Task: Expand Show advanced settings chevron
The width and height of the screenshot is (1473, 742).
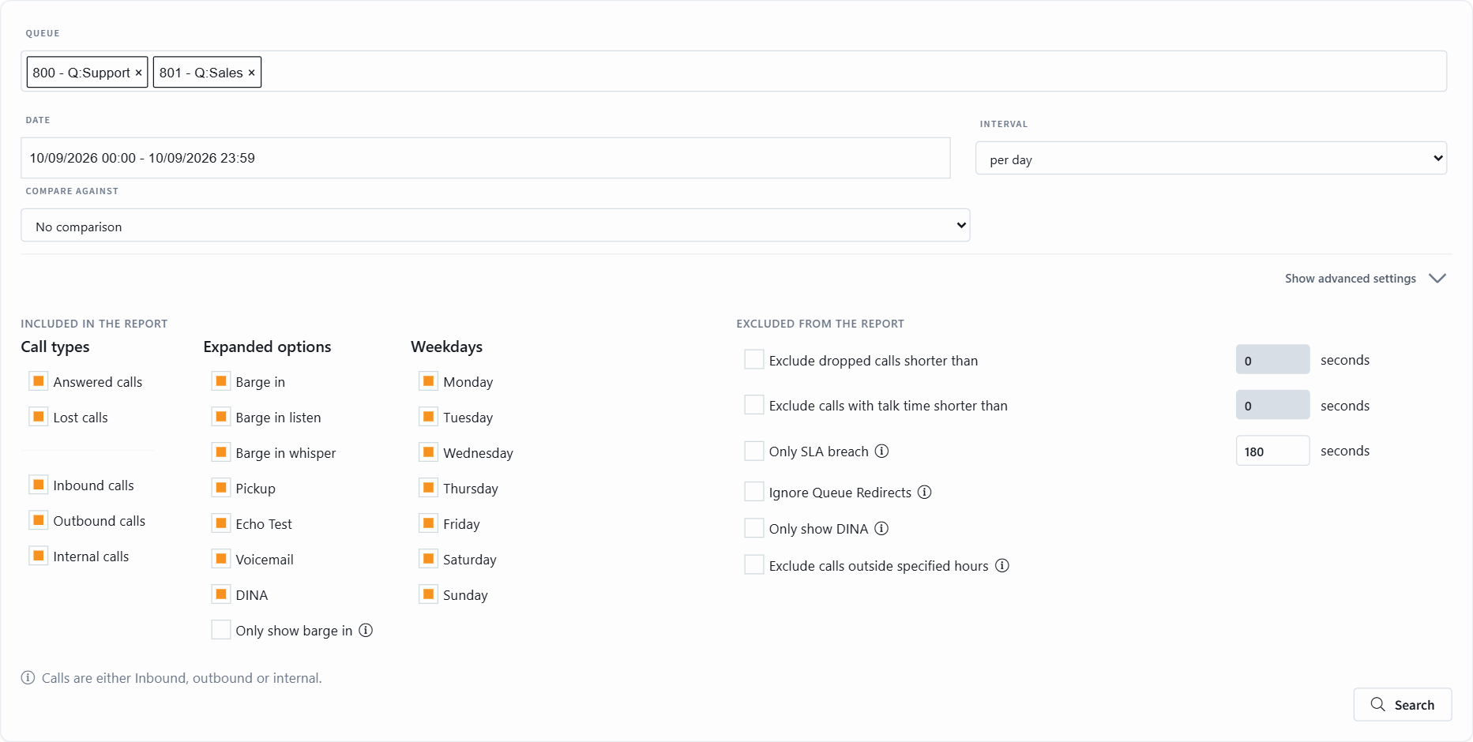Action: [1437, 278]
